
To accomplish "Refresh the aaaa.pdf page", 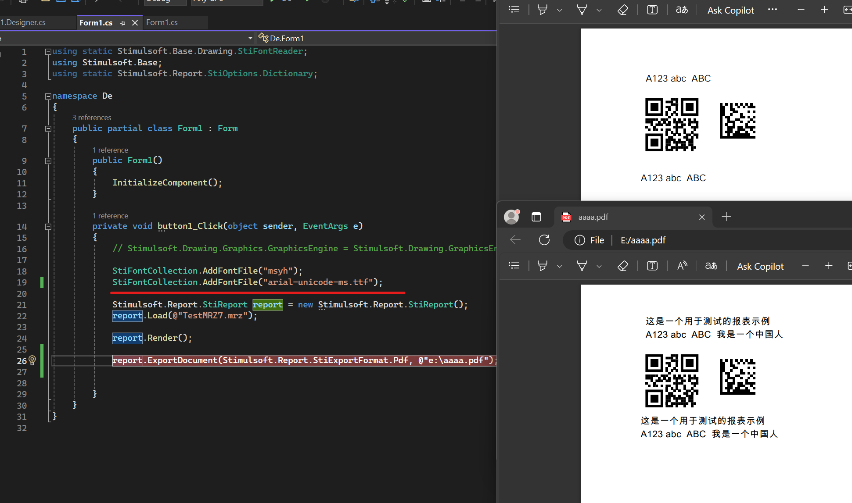I will point(544,240).
